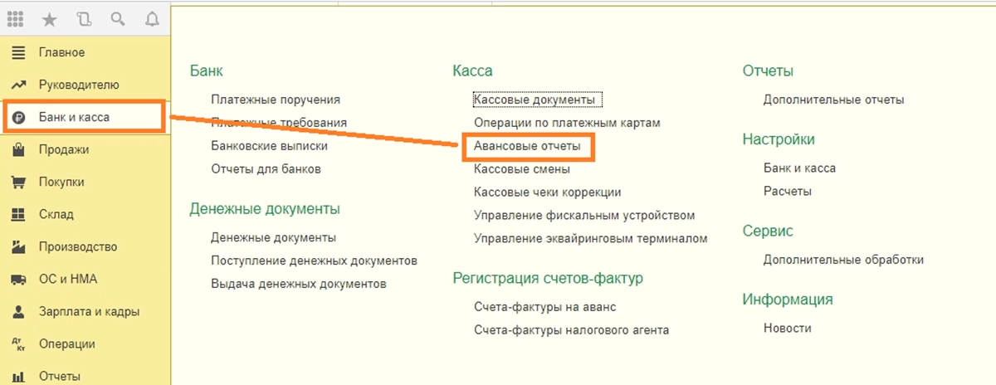Click the Производство factory icon
Screen dimensions: 996x385
[18, 246]
